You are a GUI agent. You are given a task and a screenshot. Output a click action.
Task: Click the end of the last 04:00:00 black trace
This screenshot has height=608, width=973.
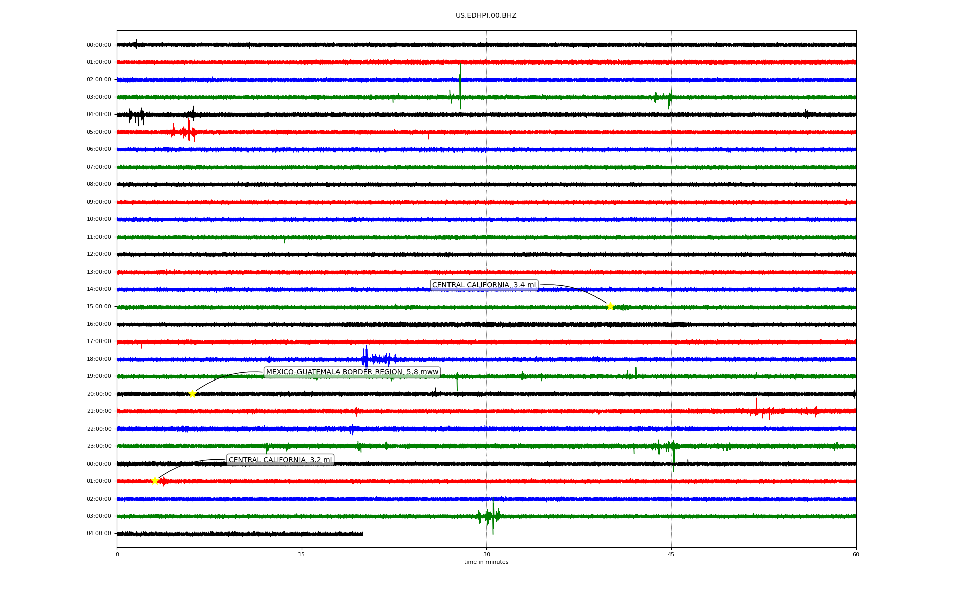[362, 534]
